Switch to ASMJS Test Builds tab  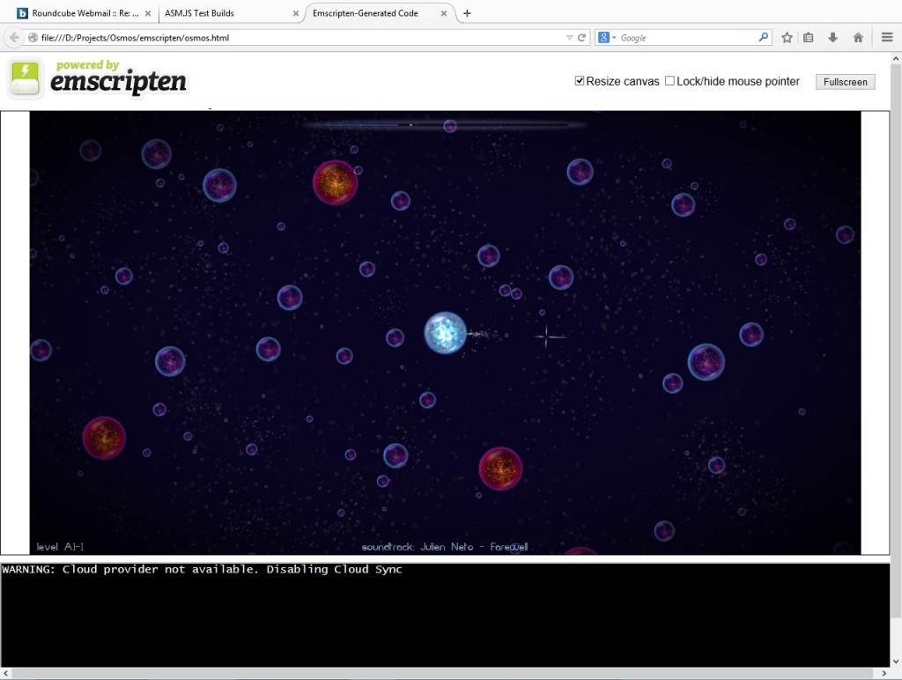coord(230,12)
